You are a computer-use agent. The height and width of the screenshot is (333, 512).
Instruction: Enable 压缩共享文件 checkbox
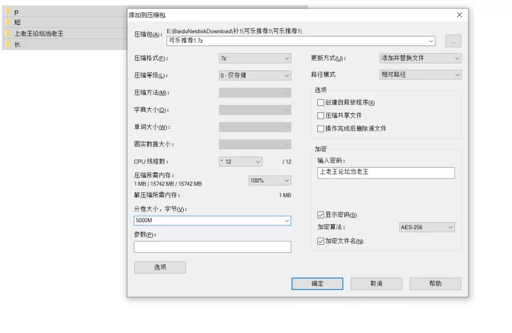click(x=321, y=116)
